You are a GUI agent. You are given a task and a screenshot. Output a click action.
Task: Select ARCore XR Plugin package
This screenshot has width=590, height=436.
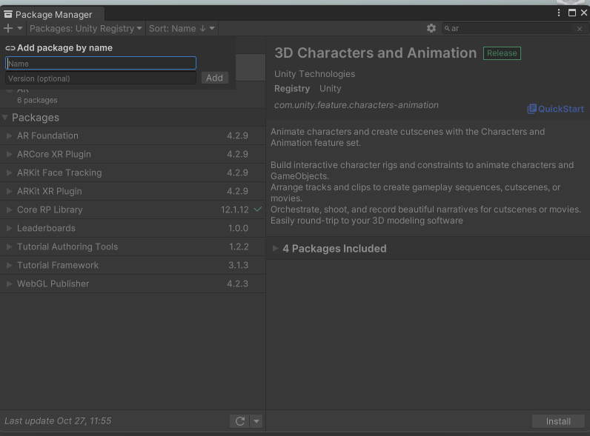pos(133,154)
